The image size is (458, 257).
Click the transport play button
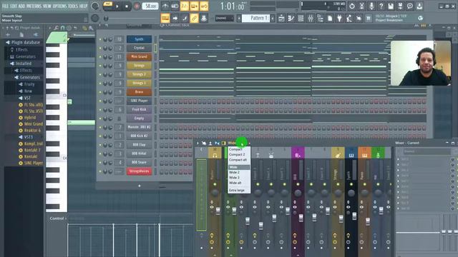(x=117, y=6)
